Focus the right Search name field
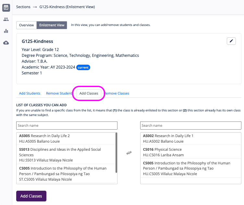The image size is (244, 205). [190, 125]
